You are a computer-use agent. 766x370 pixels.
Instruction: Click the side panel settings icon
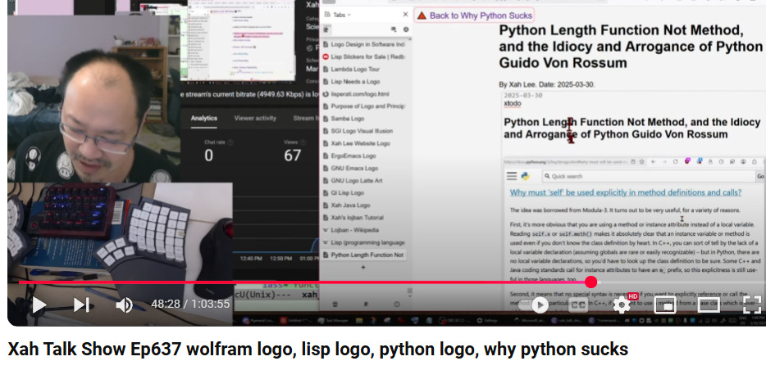[405, 29]
